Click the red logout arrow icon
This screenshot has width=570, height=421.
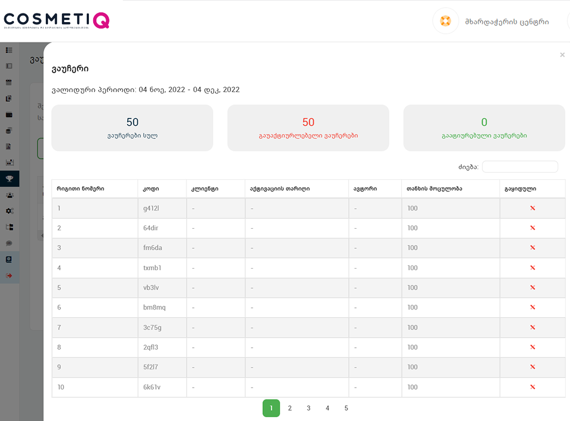point(9,276)
